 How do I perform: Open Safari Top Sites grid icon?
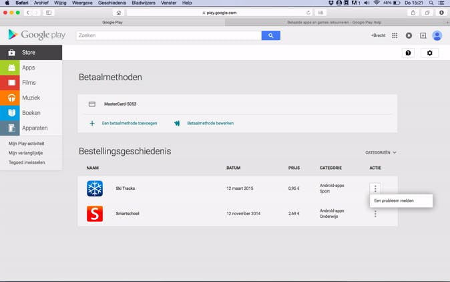[x=320, y=13]
